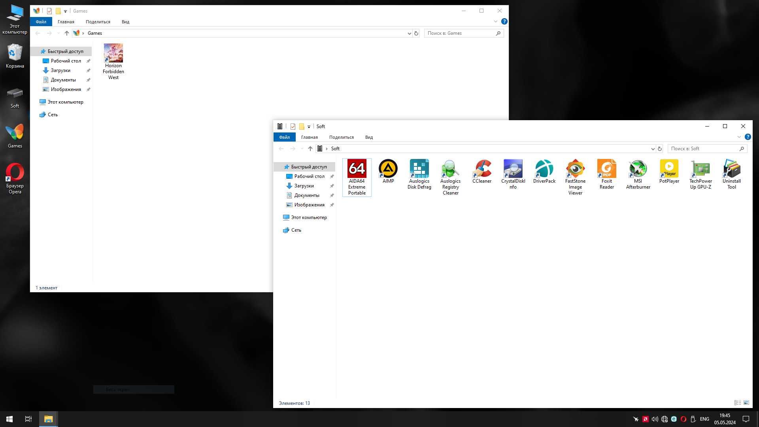Expand the ribbon in Soft window
Screen dimensions: 759x427
pos(739,137)
